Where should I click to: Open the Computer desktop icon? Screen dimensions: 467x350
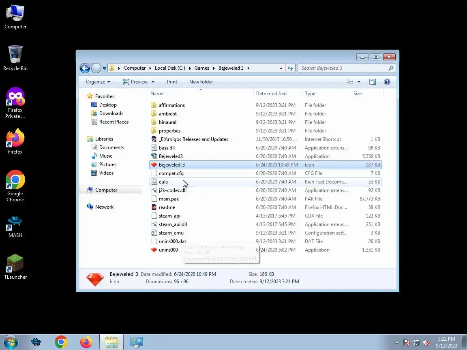point(15,17)
